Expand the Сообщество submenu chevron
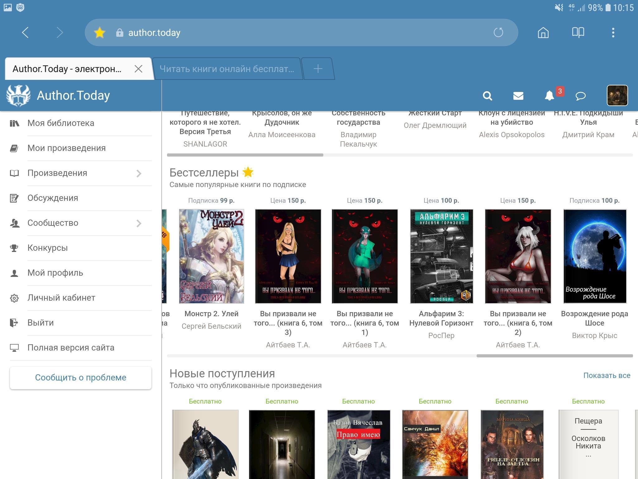Screen dimensions: 638x479 tap(139, 223)
